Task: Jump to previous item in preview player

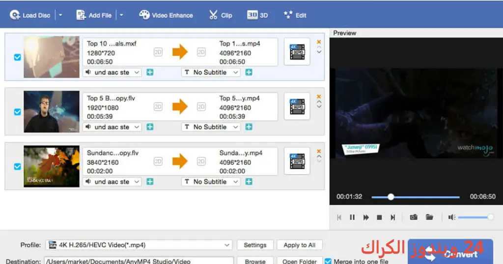Action: 339,217
